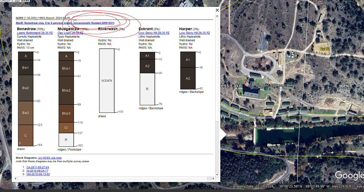The height and width of the screenshot is (192, 364).
Task: Click Bonedraw profile A horizon block
Action: point(26,56)
